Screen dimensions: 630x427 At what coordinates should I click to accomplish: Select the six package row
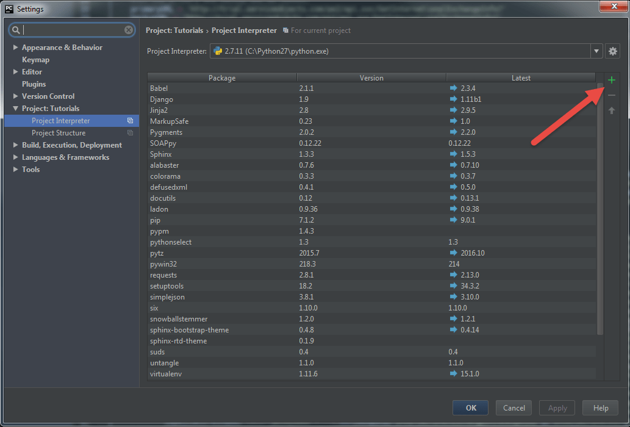coord(371,307)
